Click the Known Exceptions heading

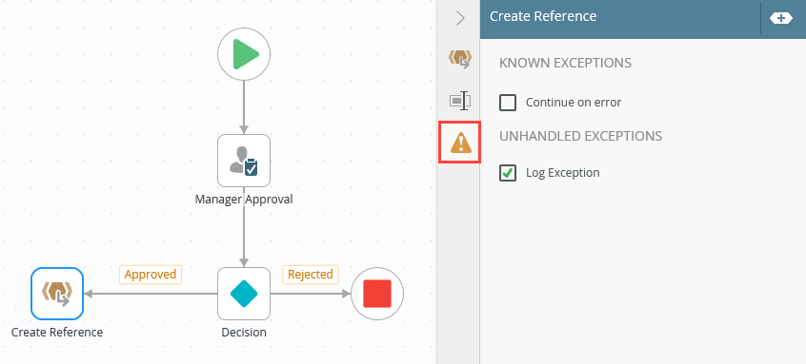565,63
